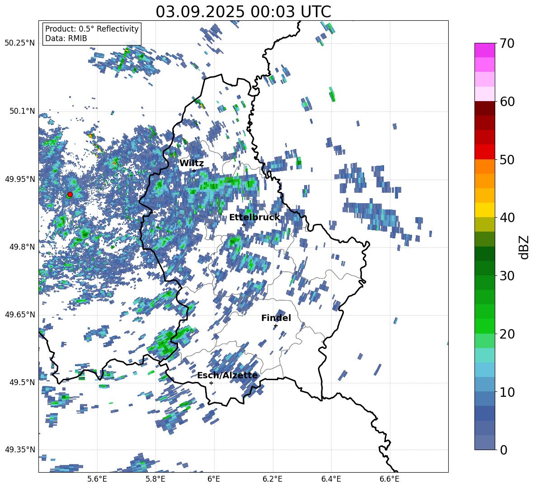535x488 pixels.
Task: Click the bright red colorbar swatch above 50
Action: click(484, 152)
